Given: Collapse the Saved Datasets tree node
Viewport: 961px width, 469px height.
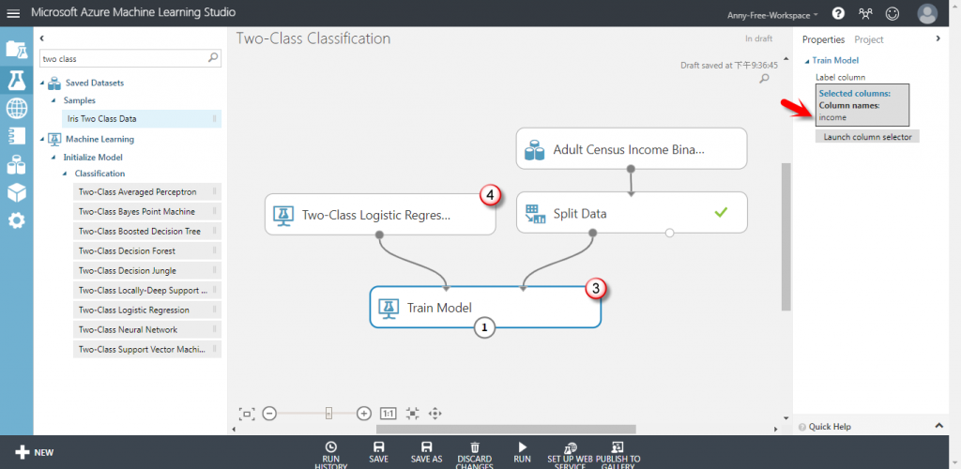Looking at the screenshot, I should pos(41,83).
